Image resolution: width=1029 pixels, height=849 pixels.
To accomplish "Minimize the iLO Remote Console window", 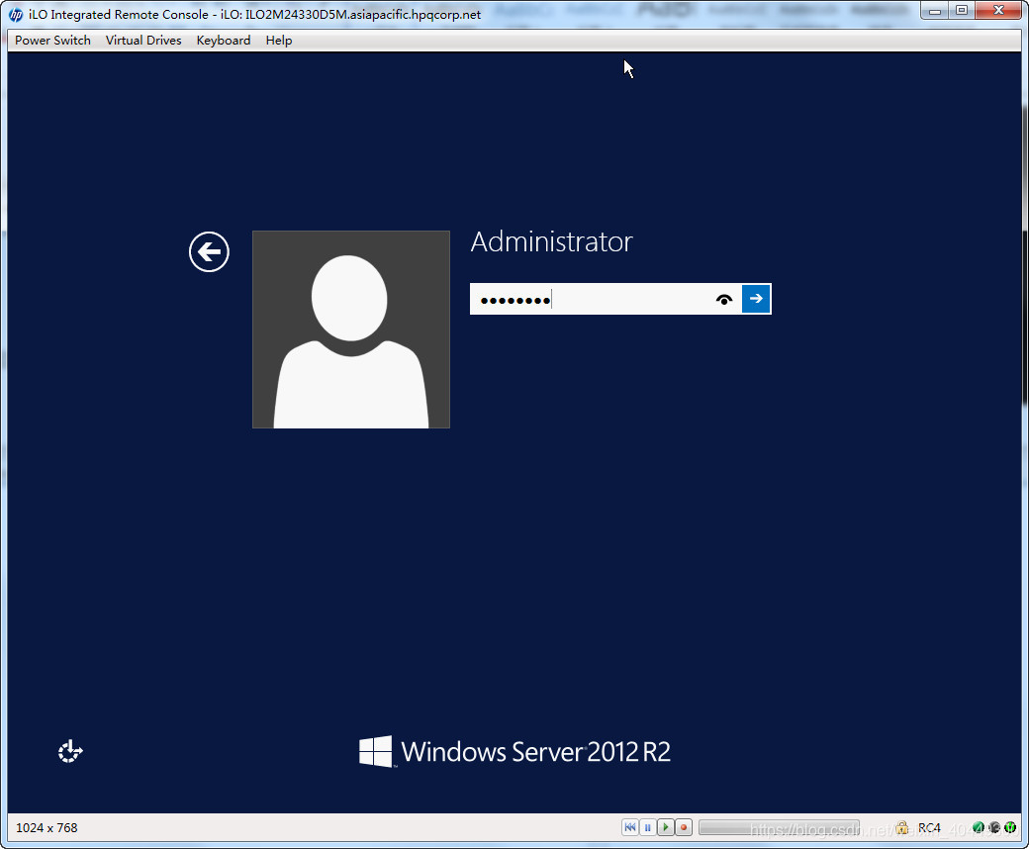I will 934,11.
